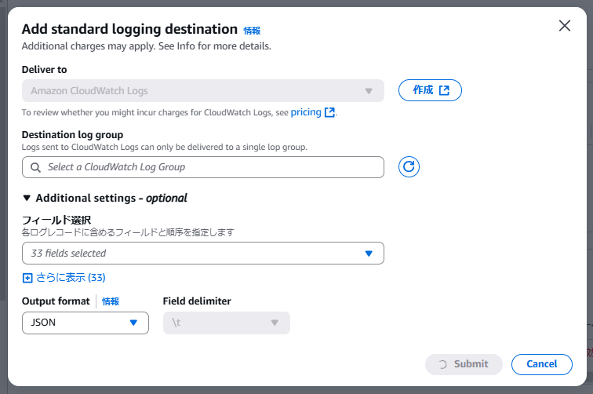Collapse the Additional settings section
This screenshot has height=394, width=593.
[105, 198]
